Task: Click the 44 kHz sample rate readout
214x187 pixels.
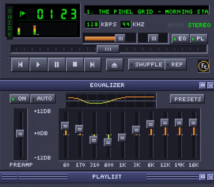Action: pyautogui.click(x=126, y=25)
